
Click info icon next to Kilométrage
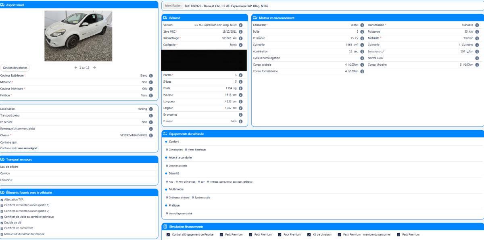(240, 38)
